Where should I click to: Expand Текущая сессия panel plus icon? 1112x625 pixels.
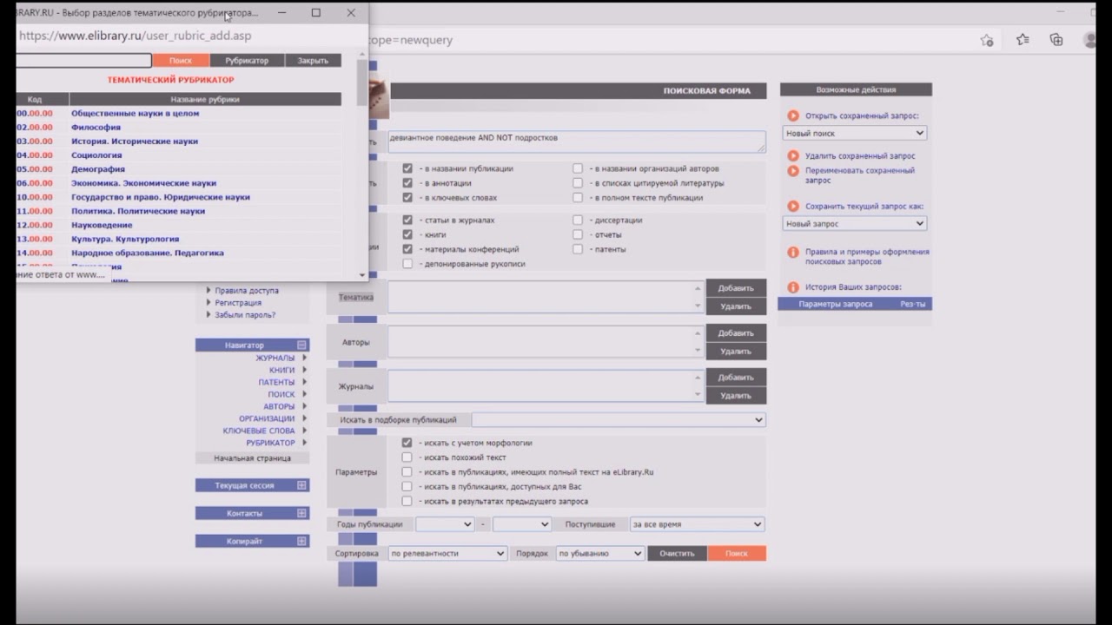pyautogui.click(x=301, y=485)
